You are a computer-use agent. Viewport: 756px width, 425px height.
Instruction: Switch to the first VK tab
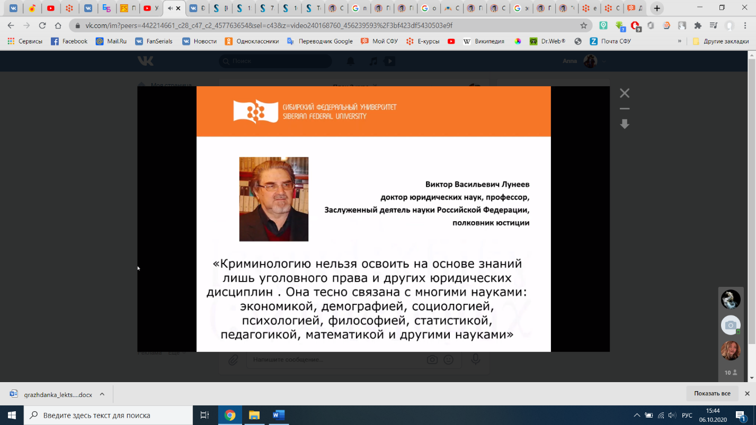(13, 8)
